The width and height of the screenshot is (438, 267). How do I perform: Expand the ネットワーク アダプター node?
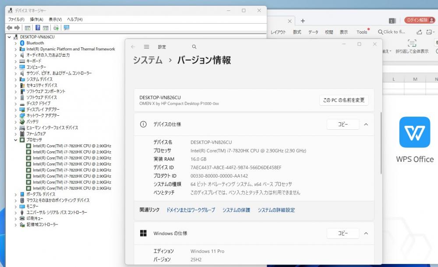click(16, 116)
